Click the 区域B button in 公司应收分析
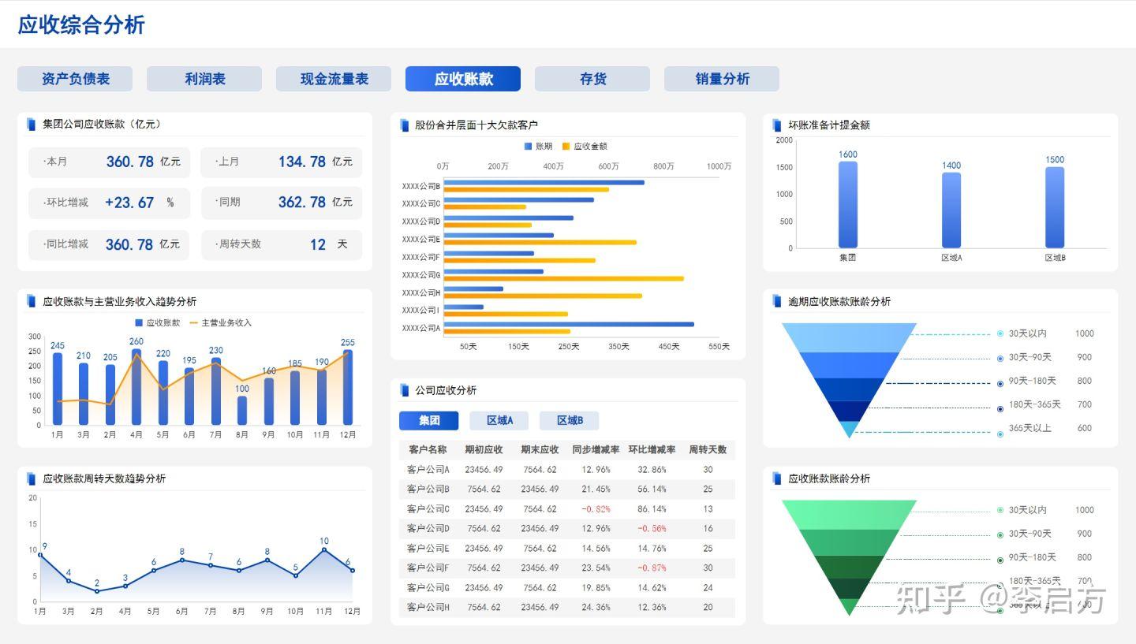The height and width of the screenshot is (644, 1136). pyautogui.click(x=569, y=420)
